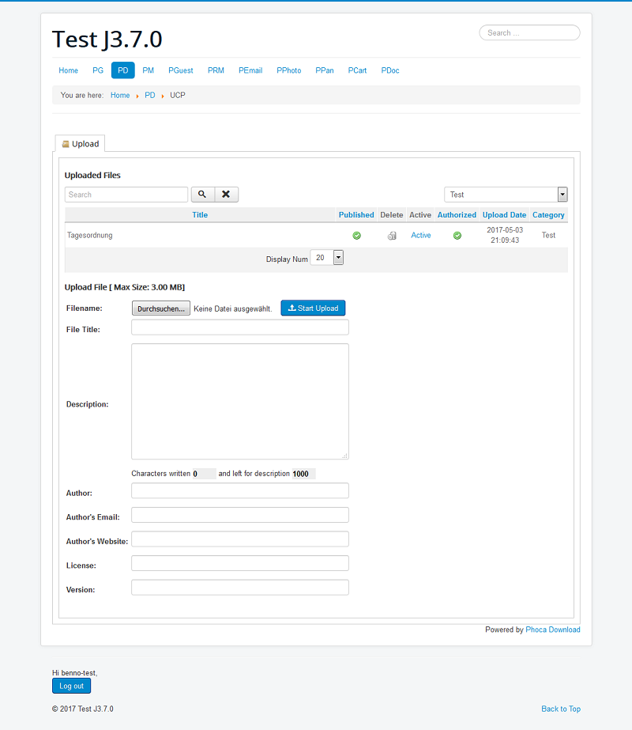Click the magnifier search button
The width and height of the screenshot is (632, 730).
pyautogui.click(x=202, y=195)
